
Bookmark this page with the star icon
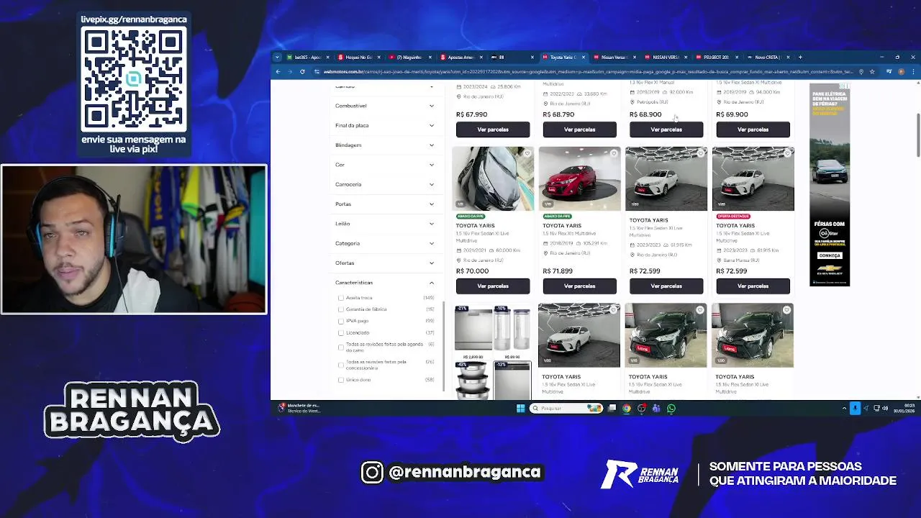(x=872, y=71)
